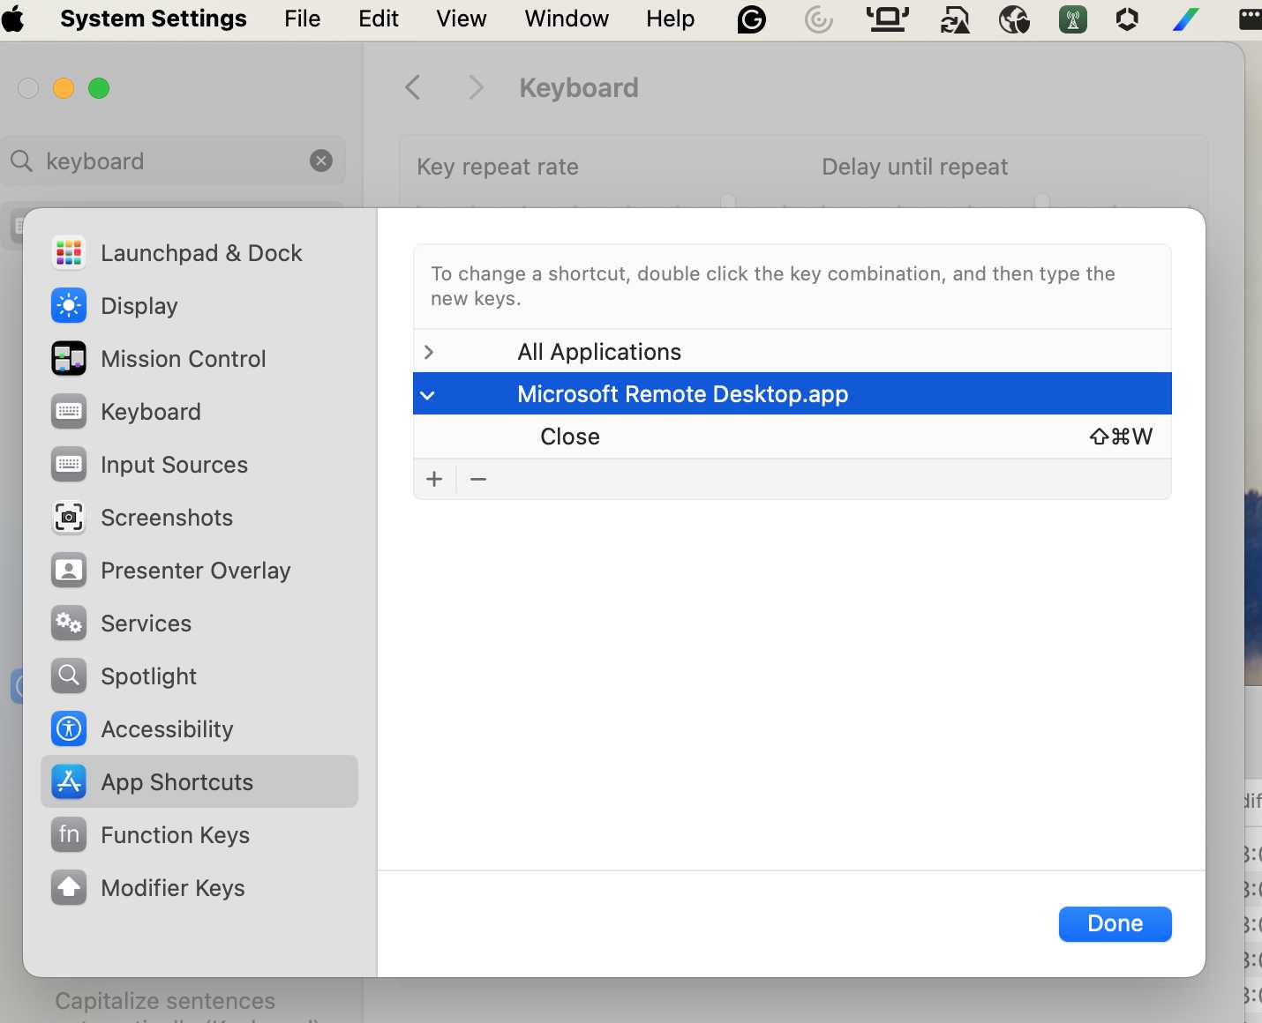The width and height of the screenshot is (1262, 1023).
Task: Click the yellow minimize window button
Action: [64, 88]
